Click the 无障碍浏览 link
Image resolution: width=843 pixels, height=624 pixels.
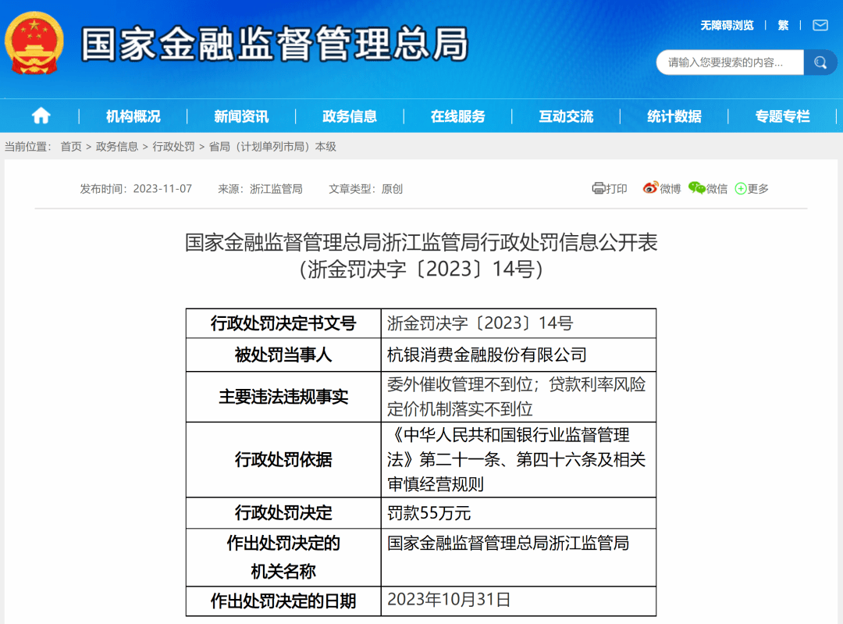[727, 25]
